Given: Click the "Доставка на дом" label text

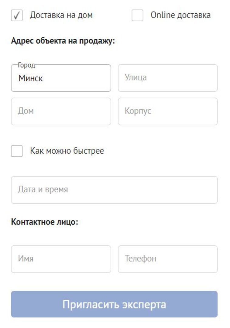Looking at the screenshot, I should (61, 15).
